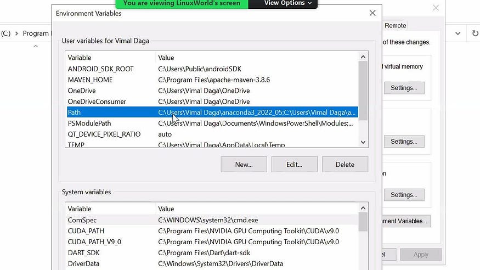480x270 pixels.
Task: Select the ComSpec system variable row
Action: [212, 220]
